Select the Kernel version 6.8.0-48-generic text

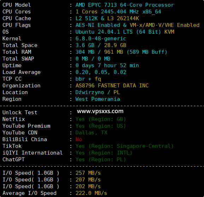101,39
